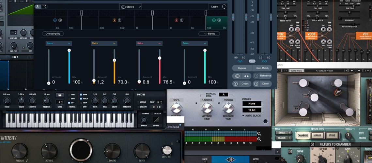Open the CLASSIC mic dropdown
The height and width of the screenshot is (163, 372).
pos(283,138)
